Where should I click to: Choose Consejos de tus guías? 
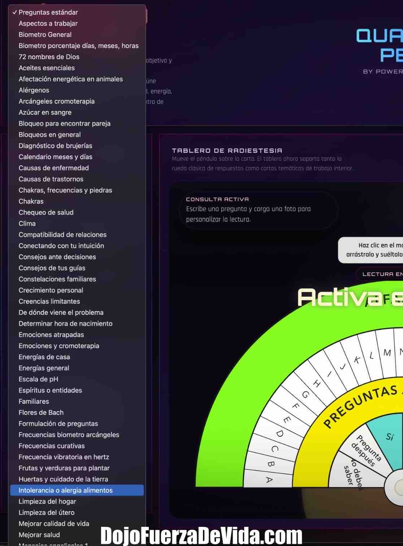(x=77, y=268)
